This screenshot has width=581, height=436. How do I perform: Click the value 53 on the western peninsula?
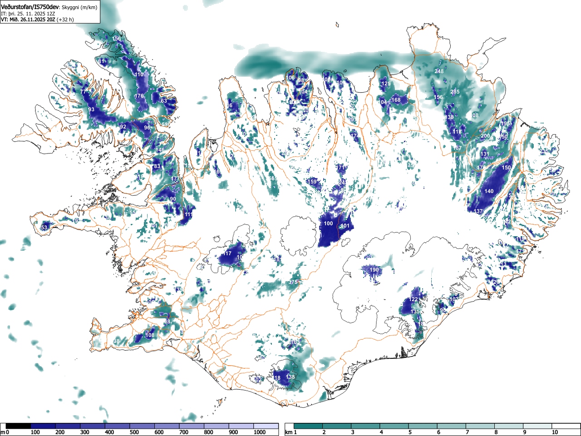click(x=44, y=228)
